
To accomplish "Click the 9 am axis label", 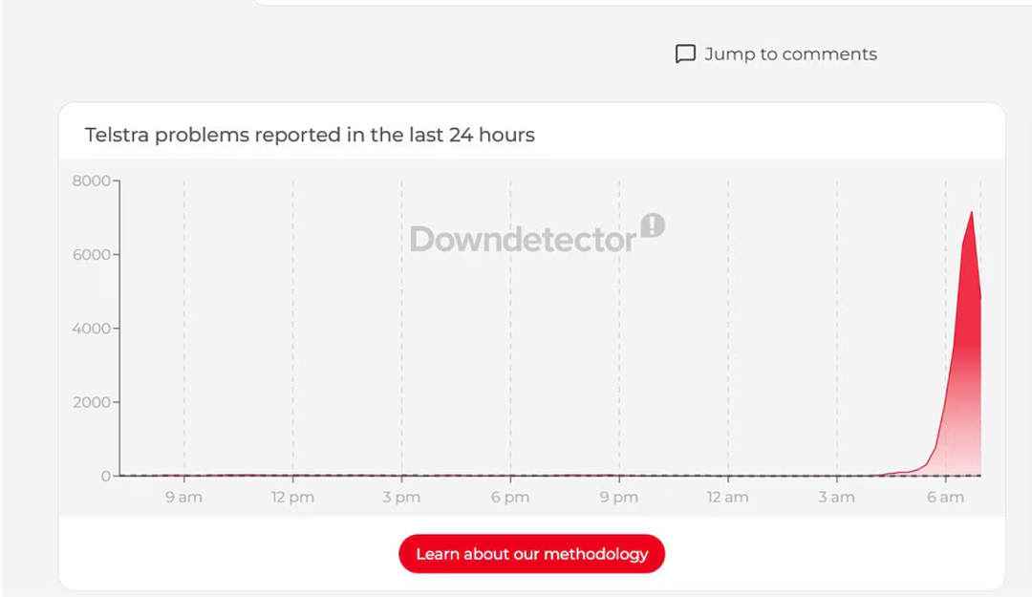I will [x=183, y=497].
